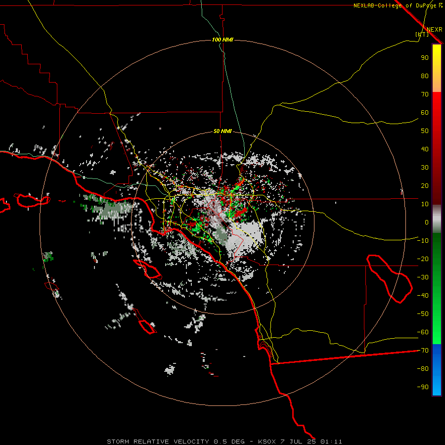Click the "KSOX" radar site identifier

pyautogui.click(x=267, y=442)
